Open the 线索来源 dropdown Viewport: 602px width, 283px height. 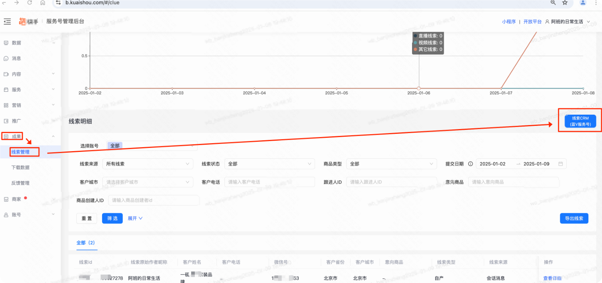point(147,164)
